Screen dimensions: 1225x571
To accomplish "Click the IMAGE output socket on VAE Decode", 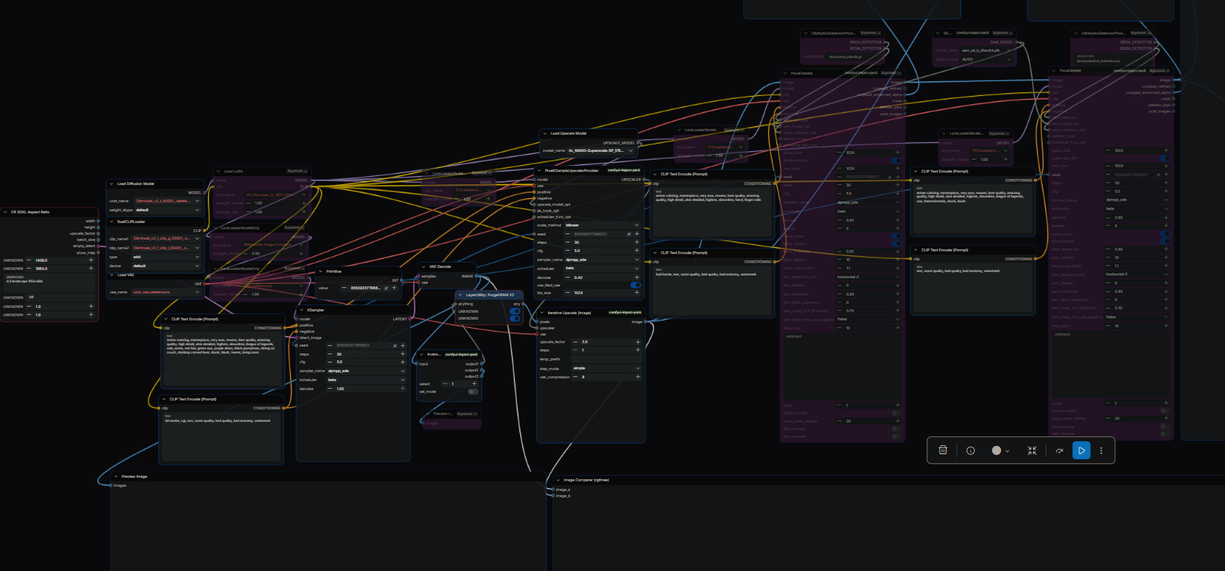I will click(x=475, y=276).
